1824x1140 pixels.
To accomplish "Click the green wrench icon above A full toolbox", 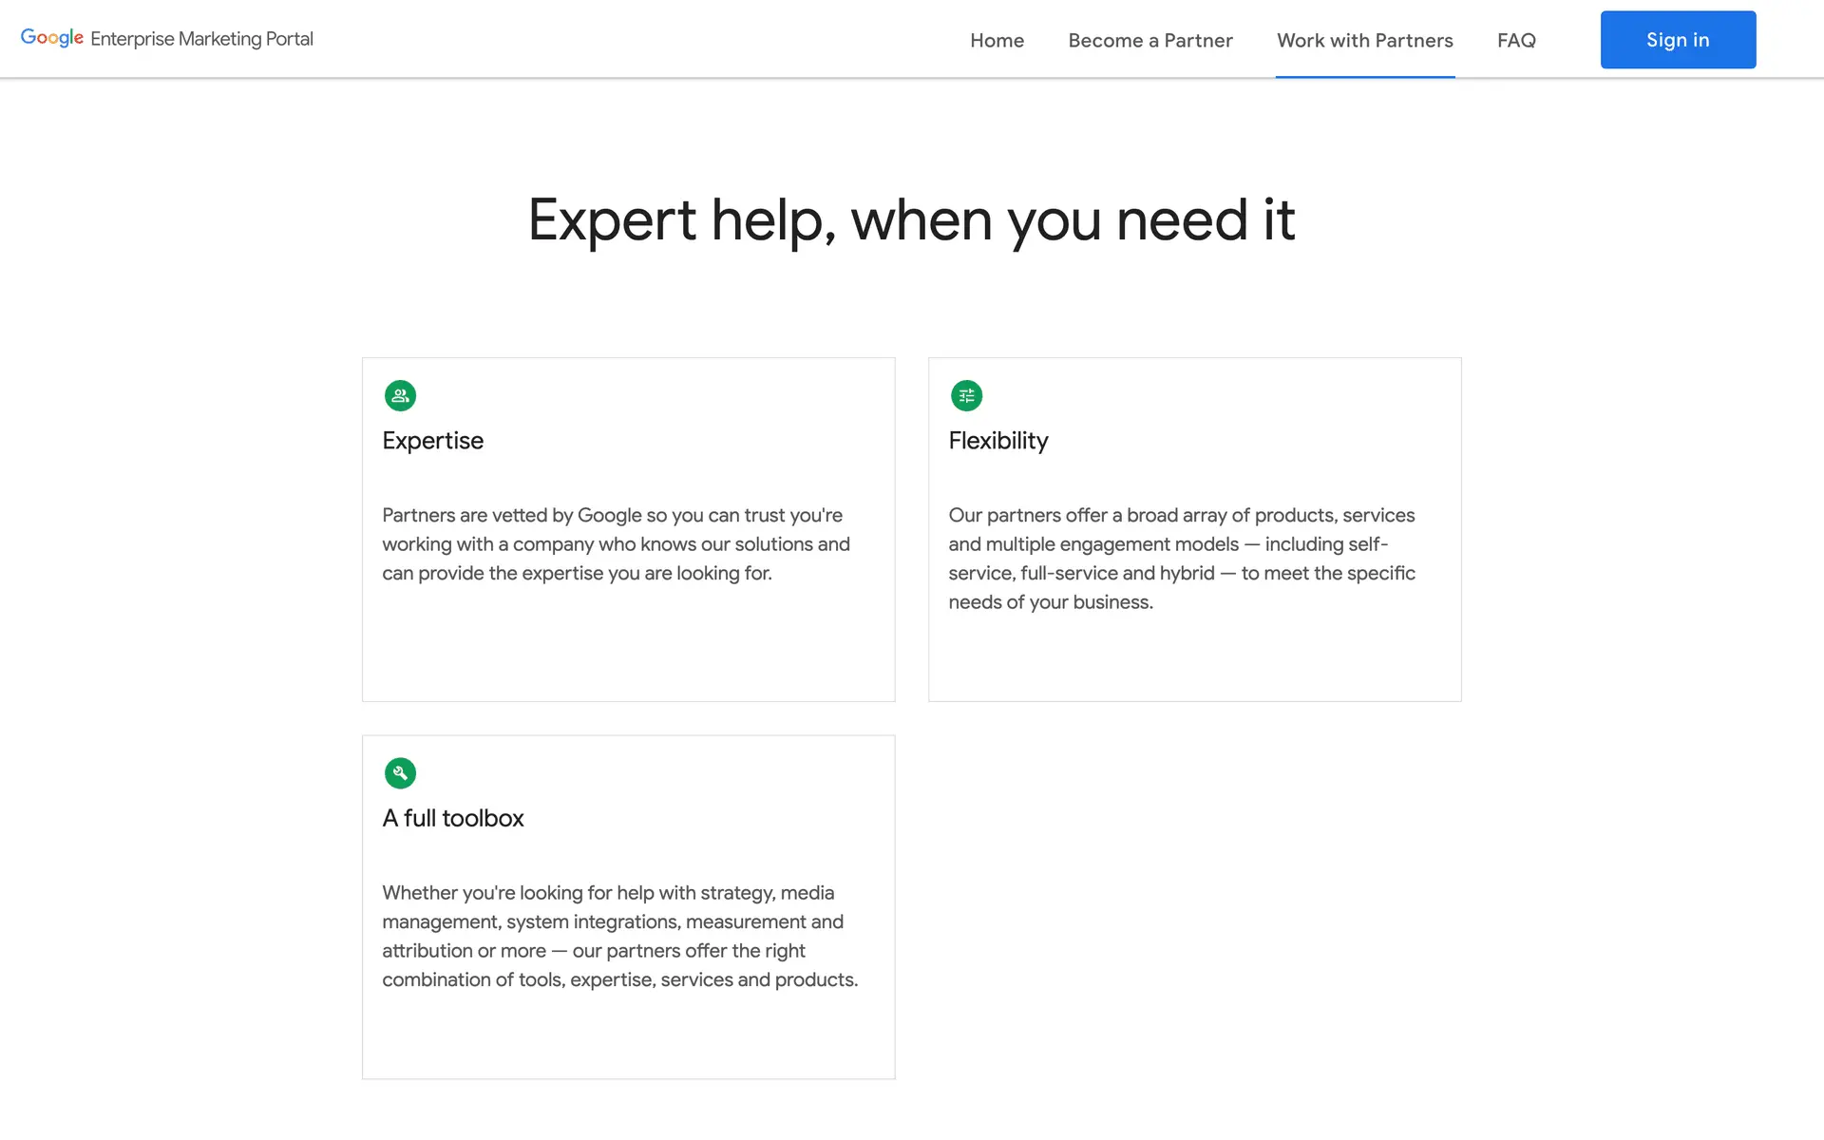I will click(x=400, y=773).
